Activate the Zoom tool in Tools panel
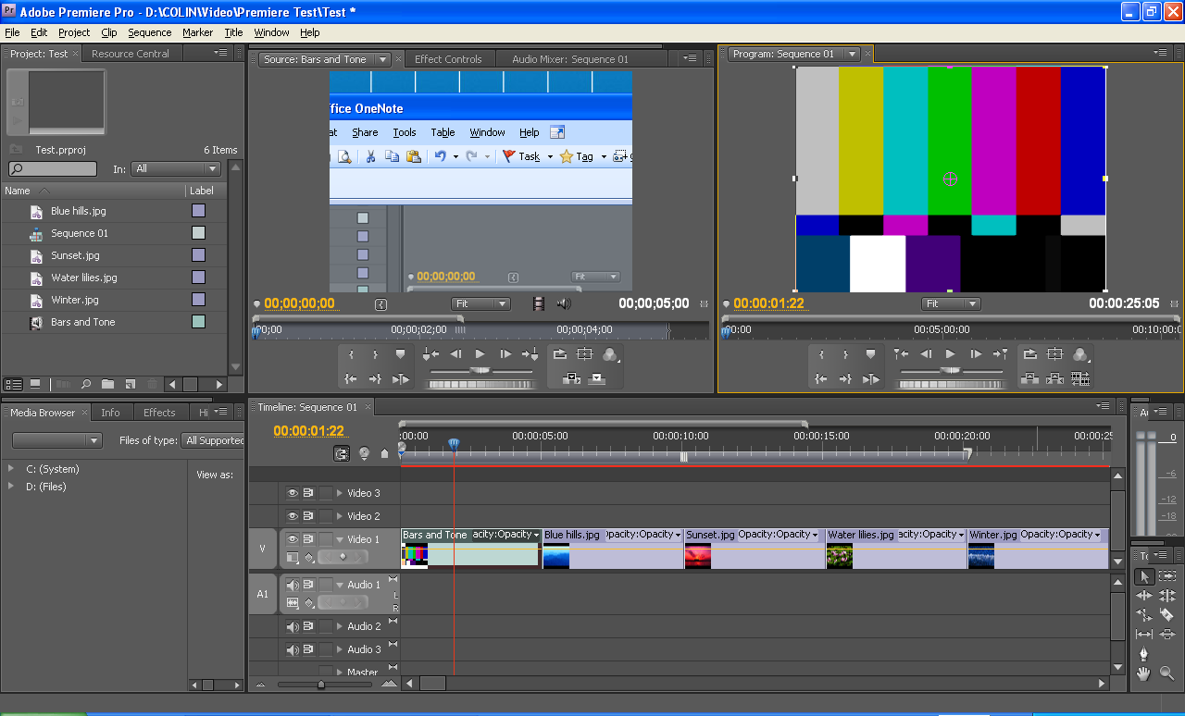 (1166, 673)
